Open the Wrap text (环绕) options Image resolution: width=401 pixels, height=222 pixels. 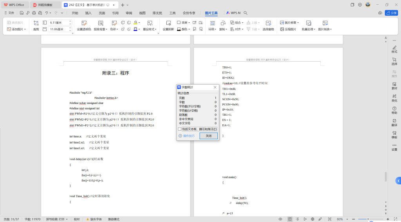click(212, 26)
